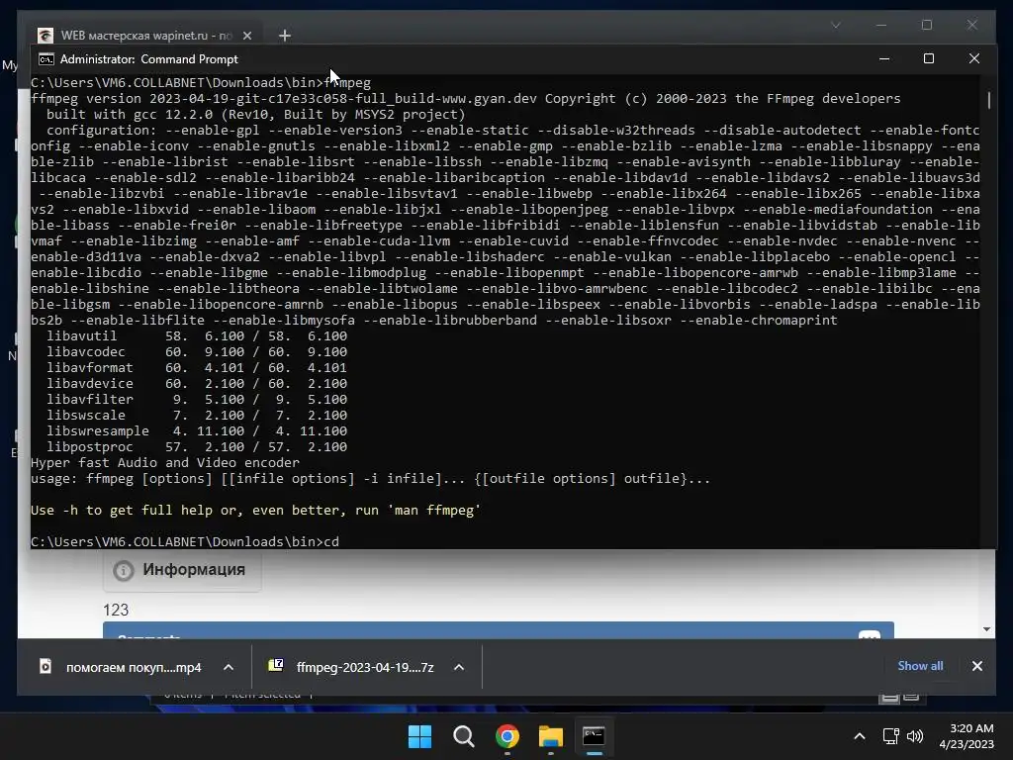This screenshot has height=760, width=1013.
Task: Expand options for помогаем покуп mp4 download
Action: tap(229, 667)
